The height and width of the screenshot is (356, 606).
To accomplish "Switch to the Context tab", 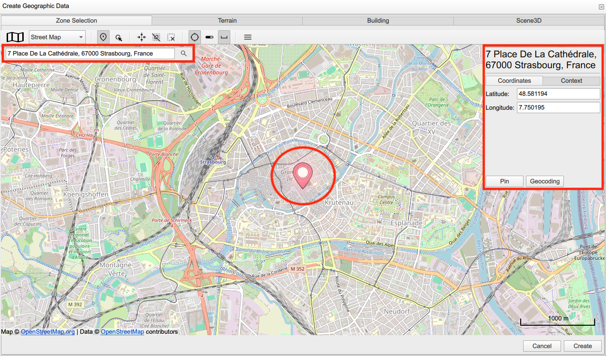I will click(x=571, y=80).
